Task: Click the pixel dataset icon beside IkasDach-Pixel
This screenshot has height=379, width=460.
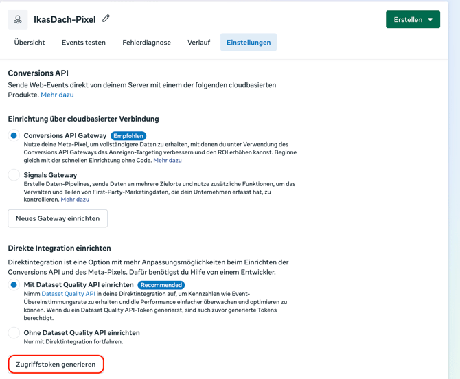Action: [18, 19]
